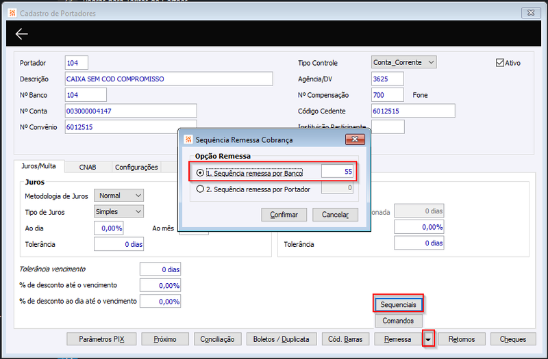Edit the Descrição field

[169, 79]
